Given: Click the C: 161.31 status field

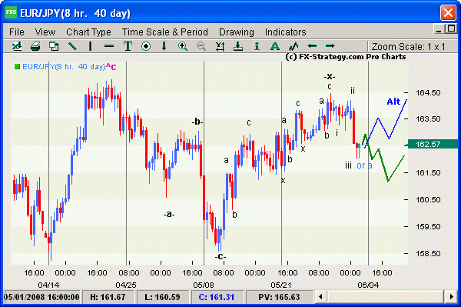Looking at the screenshot, I should tap(217, 297).
